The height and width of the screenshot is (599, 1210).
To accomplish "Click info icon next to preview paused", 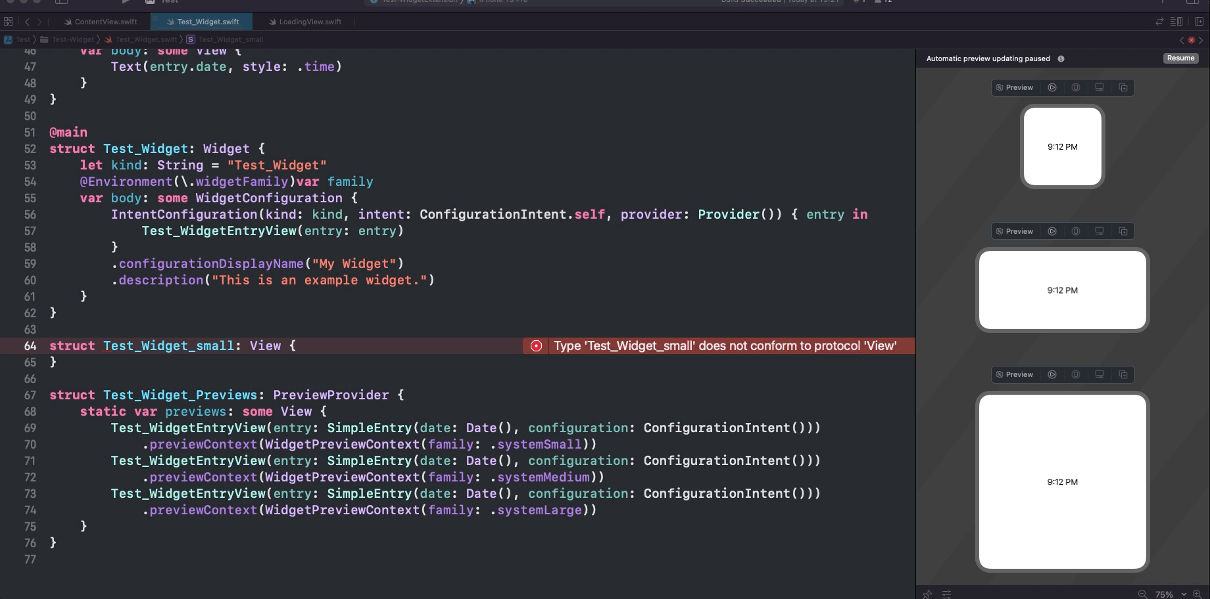I will tap(1061, 58).
